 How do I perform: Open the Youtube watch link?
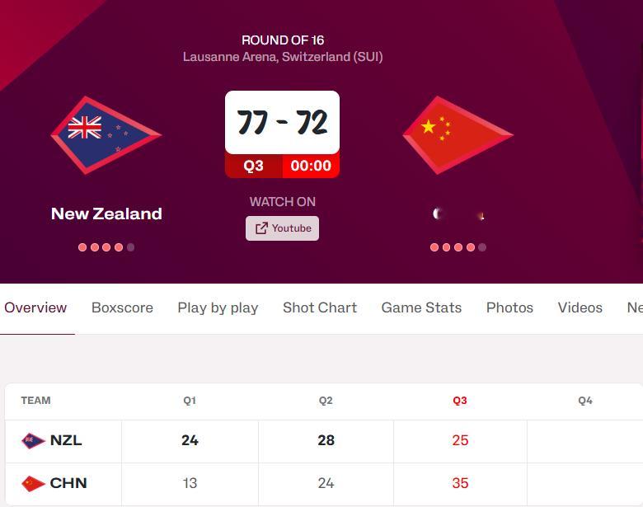282,228
